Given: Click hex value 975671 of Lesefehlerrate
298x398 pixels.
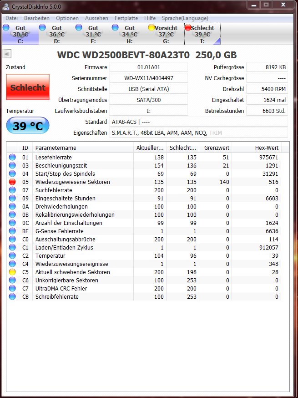Looking at the screenshot, I should pyautogui.click(x=269, y=158).
